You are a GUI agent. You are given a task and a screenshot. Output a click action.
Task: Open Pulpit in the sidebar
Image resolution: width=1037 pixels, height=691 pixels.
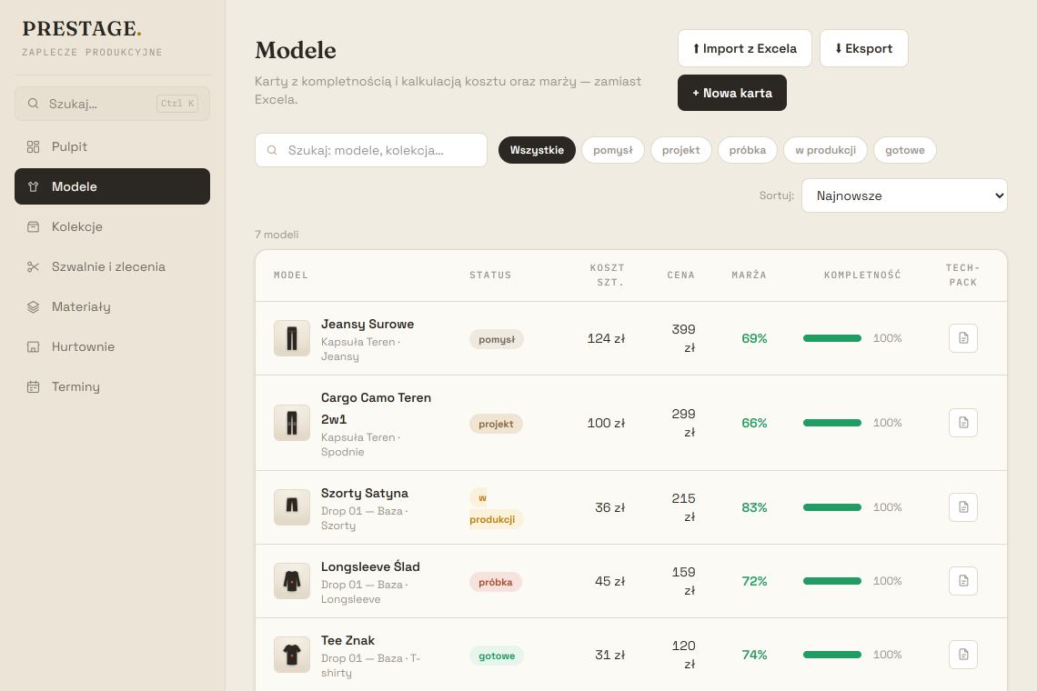113,146
